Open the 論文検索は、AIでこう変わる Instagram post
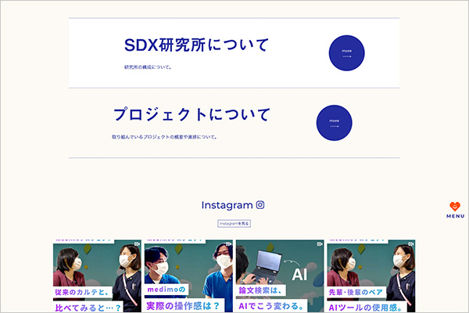 click(280, 276)
